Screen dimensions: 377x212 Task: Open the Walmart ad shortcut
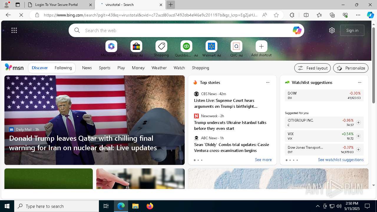tap(211, 49)
